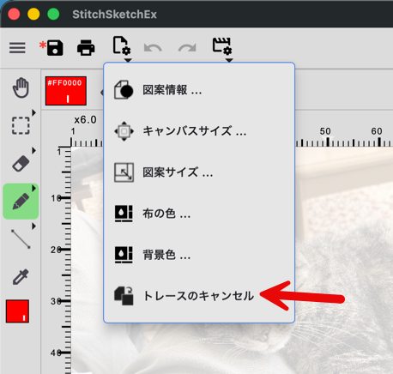Click the #FF0000 palette color swatch
The height and width of the screenshot is (374, 393).
pyautogui.click(x=66, y=91)
